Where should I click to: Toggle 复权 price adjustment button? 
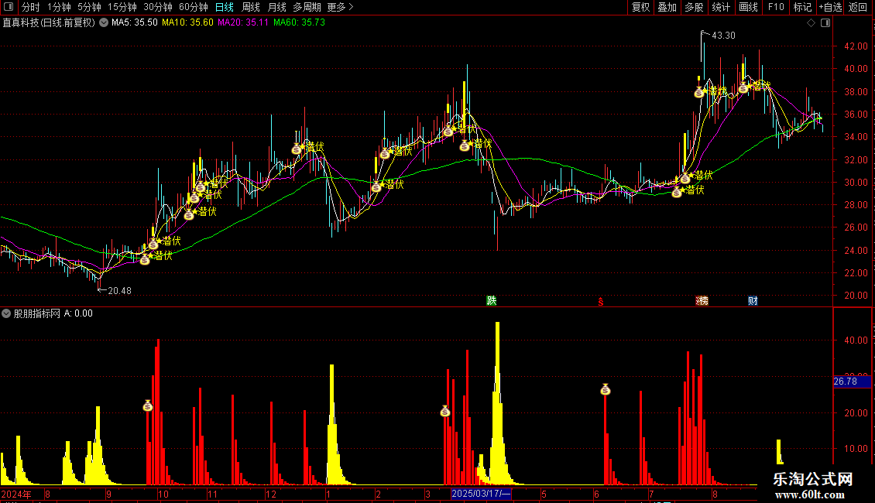(640, 8)
